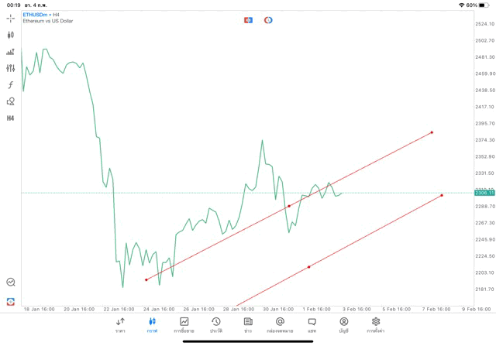Tap the bottom-left red-blue app icon
The height and width of the screenshot is (346, 496).
coord(10,301)
